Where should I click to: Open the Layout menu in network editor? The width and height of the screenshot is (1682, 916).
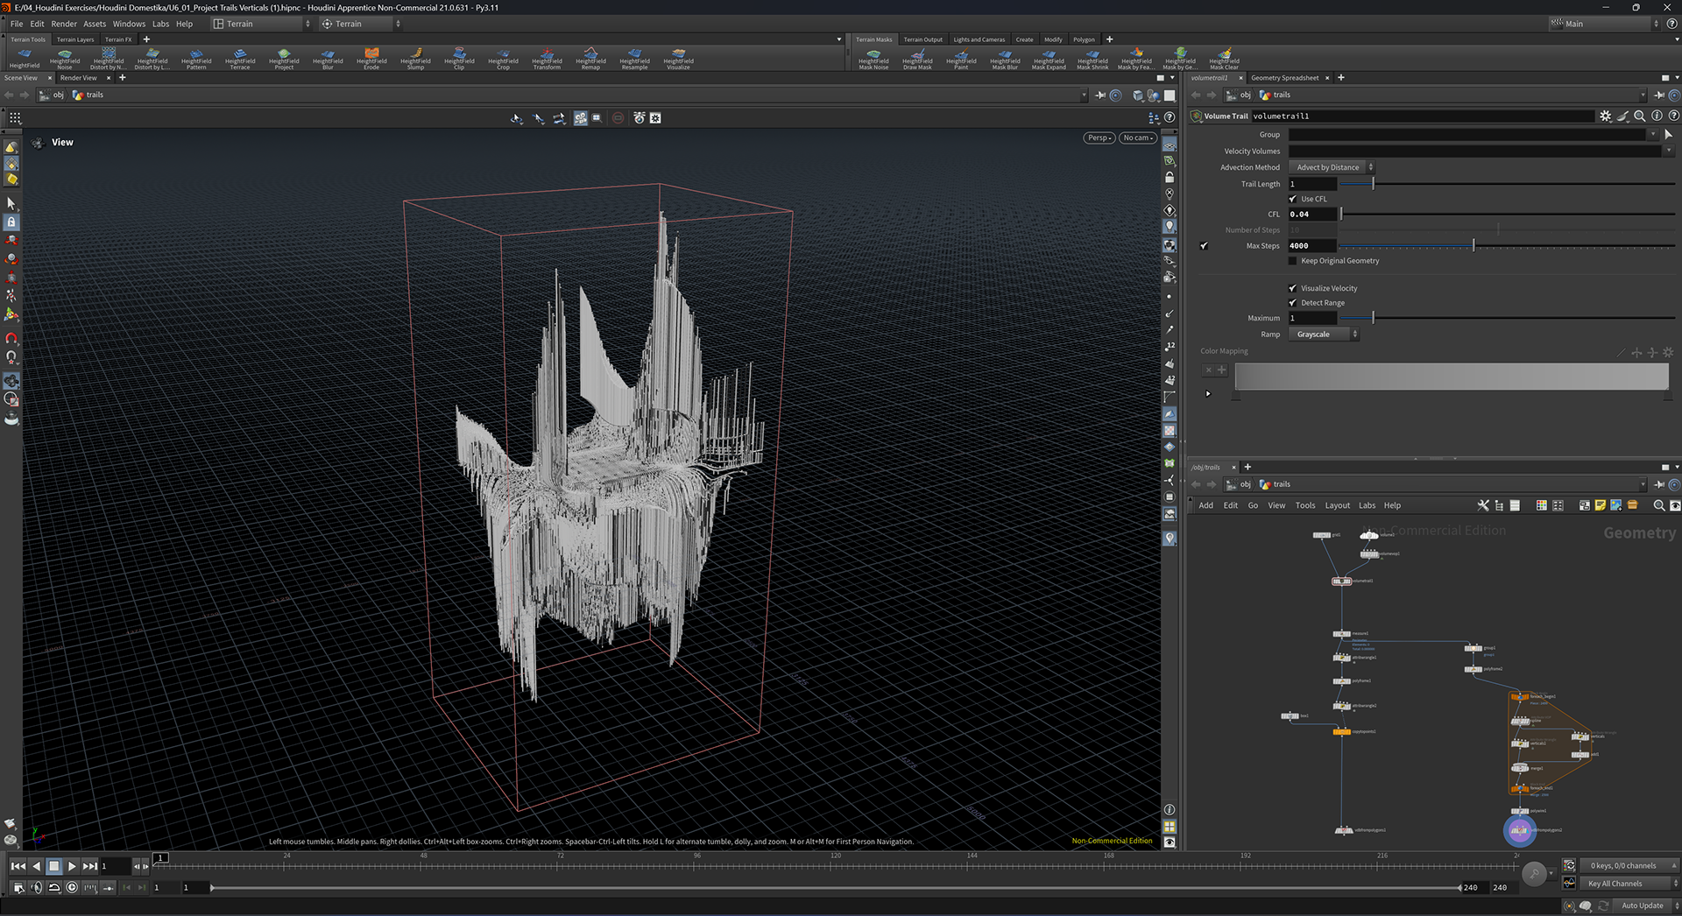pos(1337,505)
